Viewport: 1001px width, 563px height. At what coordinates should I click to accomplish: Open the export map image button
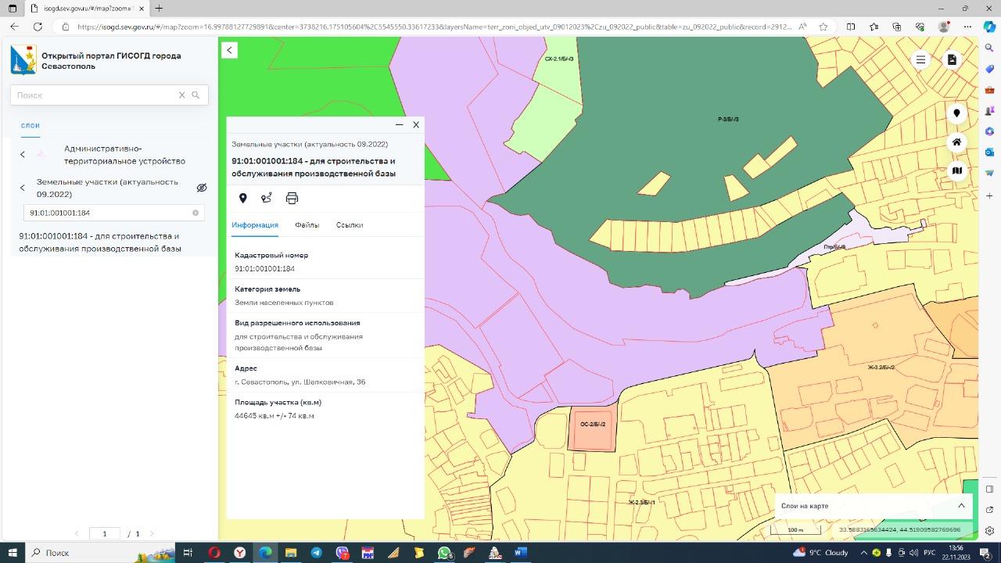coord(952,60)
